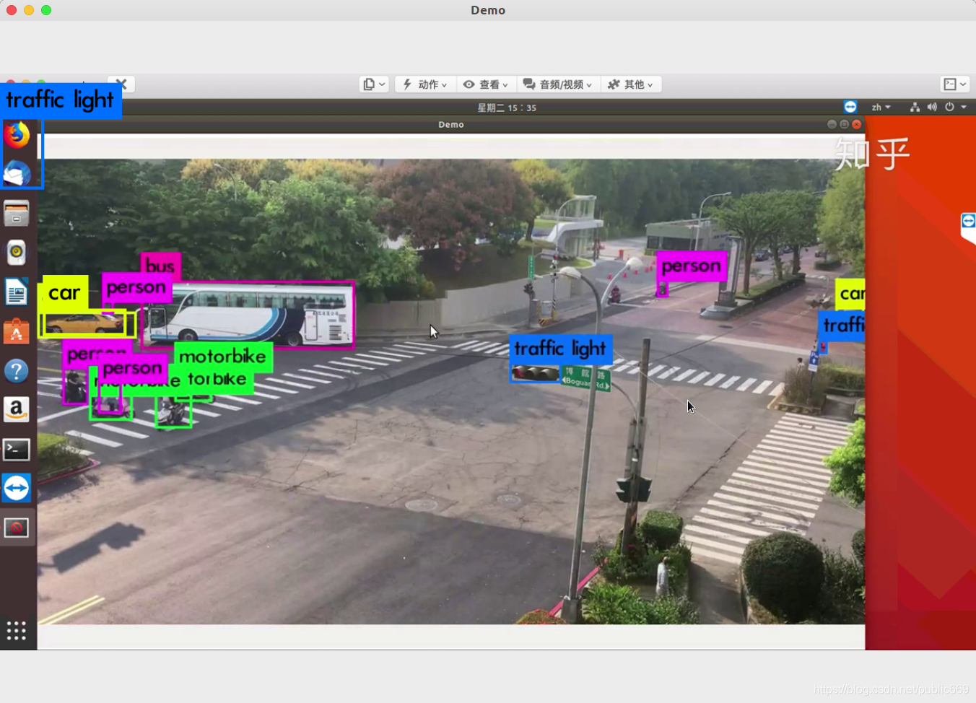Select the running Demo app dock icon
Image resolution: width=976 pixels, height=703 pixels.
tap(17, 528)
